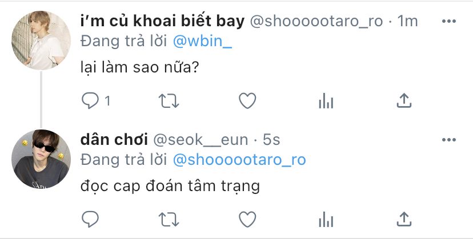Open replies on the "lại làm sao nữa?" tweet
Image resolution: width=473 pixels, height=239 pixels.
coord(95,100)
